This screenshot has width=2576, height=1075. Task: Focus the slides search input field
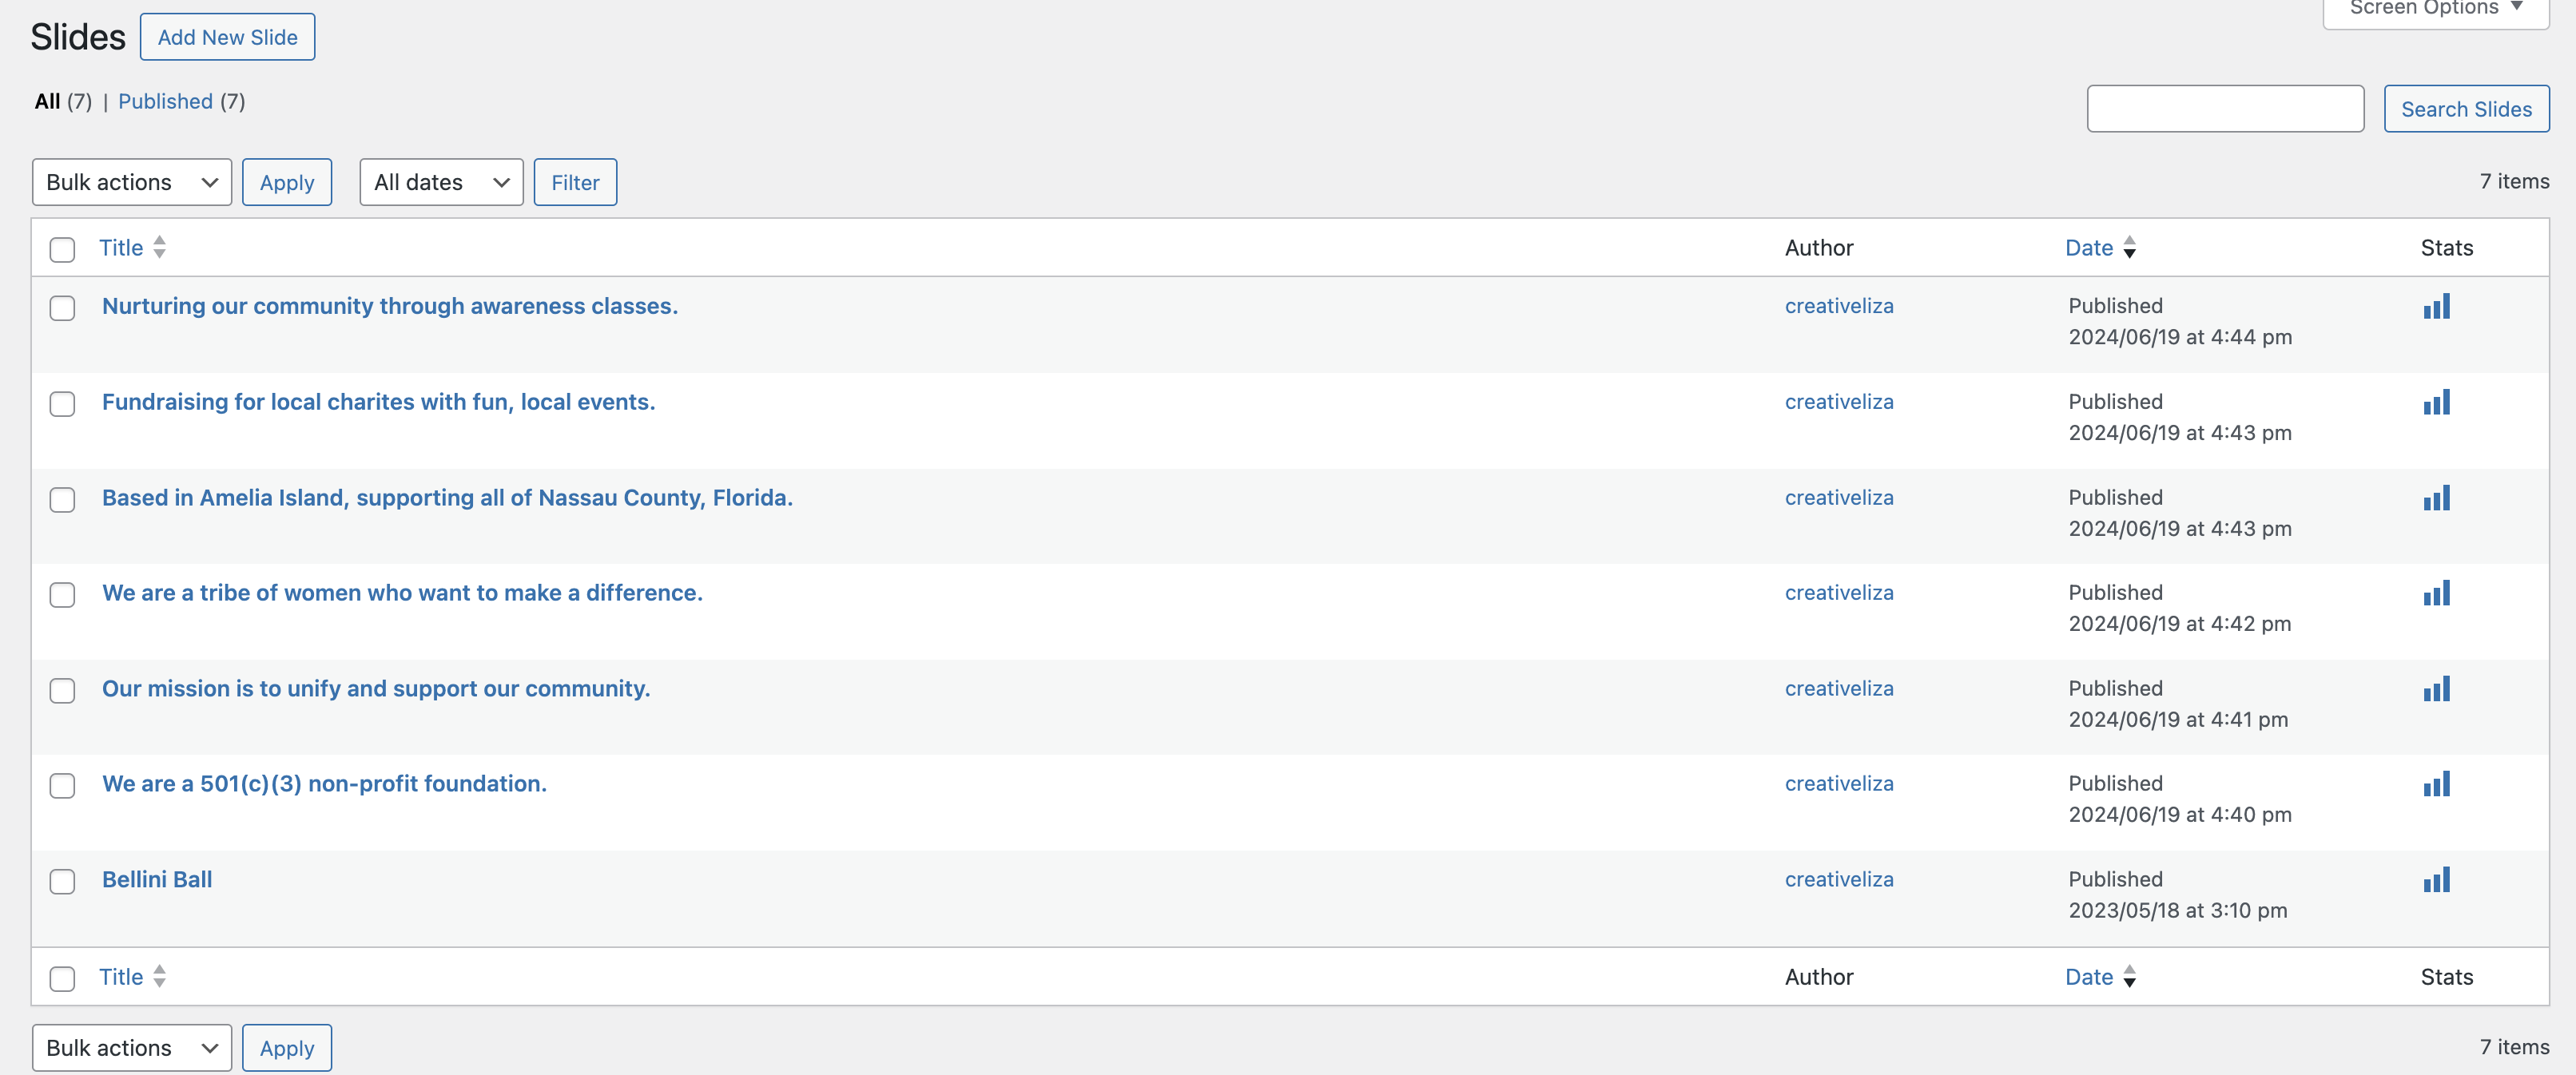click(2225, 108)
